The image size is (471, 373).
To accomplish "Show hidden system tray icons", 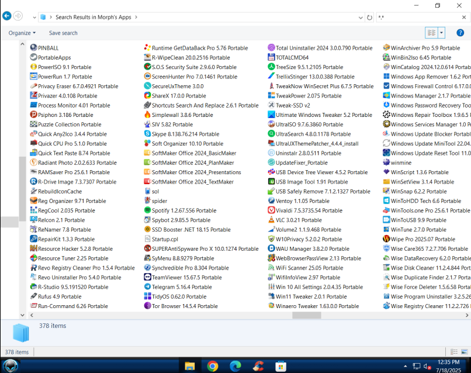I will coord(405,366).
